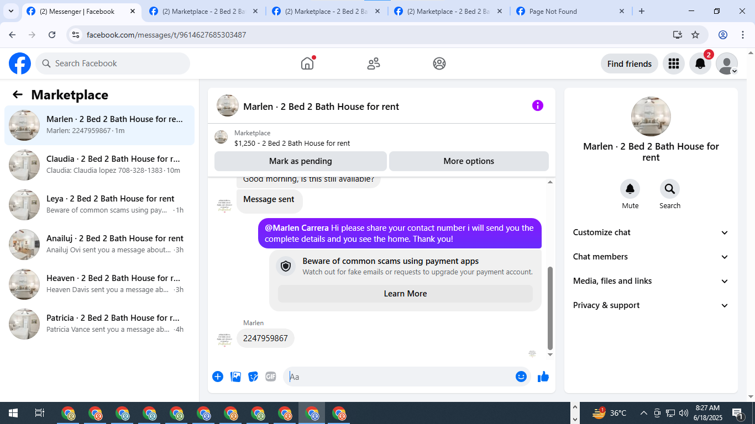This screenshot has height=424, width=755.
Task: Open a new browser tab
Action: [642, 11]
